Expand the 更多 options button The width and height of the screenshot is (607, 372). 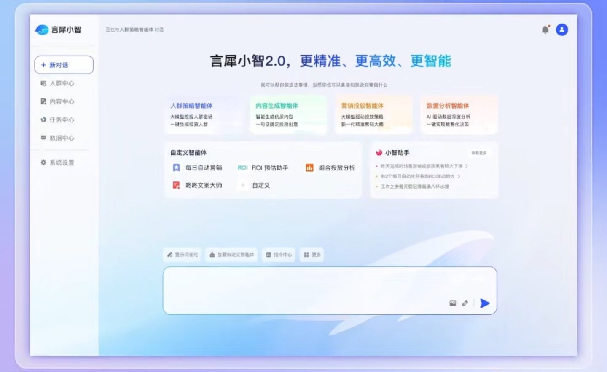(312, 255)
